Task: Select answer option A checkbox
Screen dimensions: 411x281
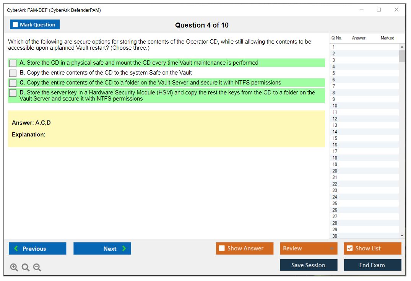Action: point(13,63)
